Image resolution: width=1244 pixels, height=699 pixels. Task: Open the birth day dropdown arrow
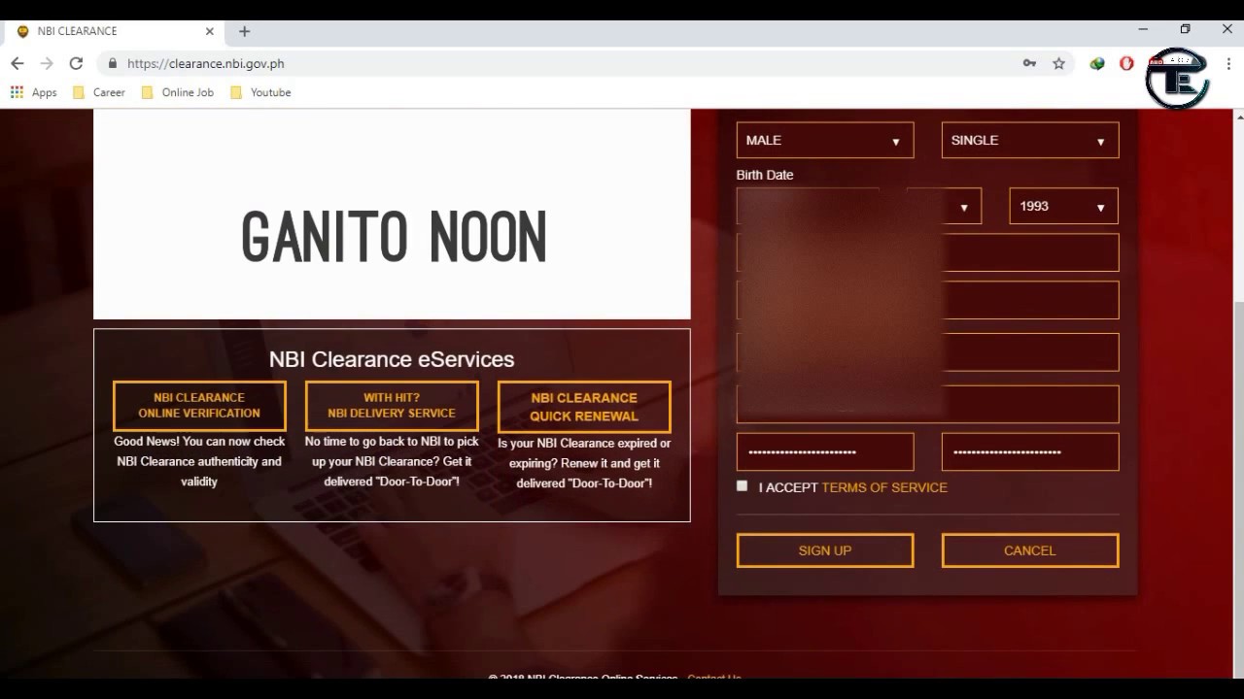click(964, 207)
